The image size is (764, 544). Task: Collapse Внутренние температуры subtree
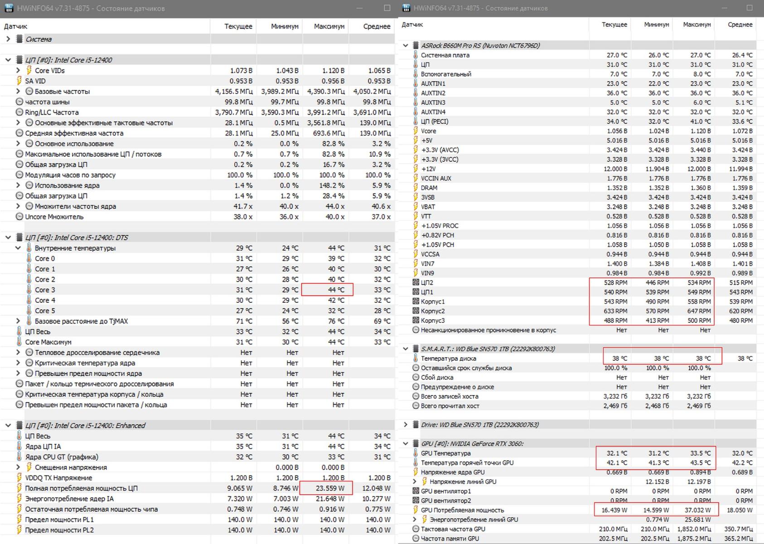click(18, 248)
